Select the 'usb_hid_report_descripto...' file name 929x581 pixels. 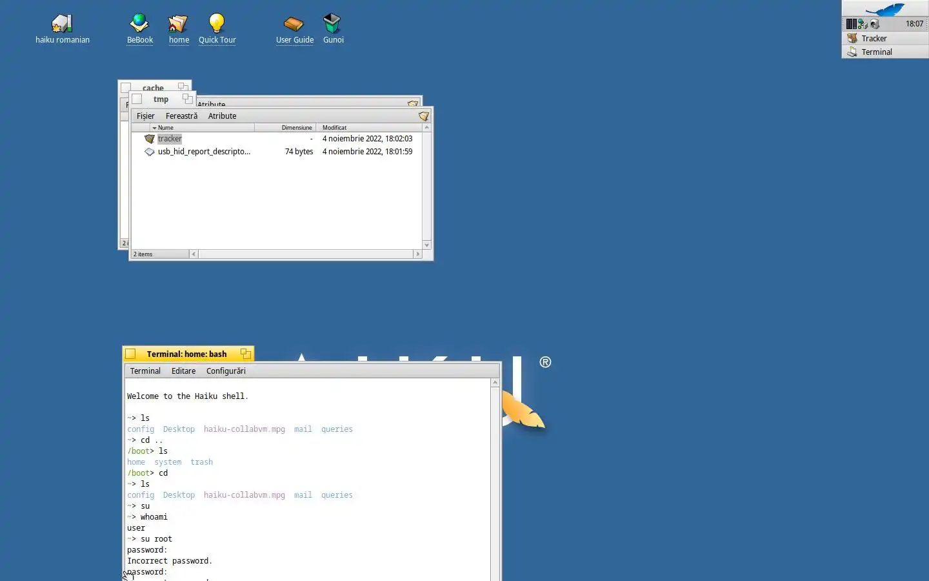click(x=204, y=152)
